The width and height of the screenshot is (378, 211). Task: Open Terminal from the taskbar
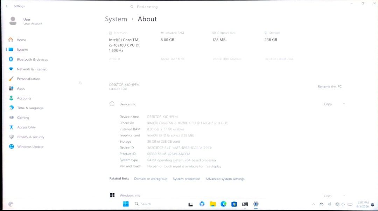coord(245,204)
